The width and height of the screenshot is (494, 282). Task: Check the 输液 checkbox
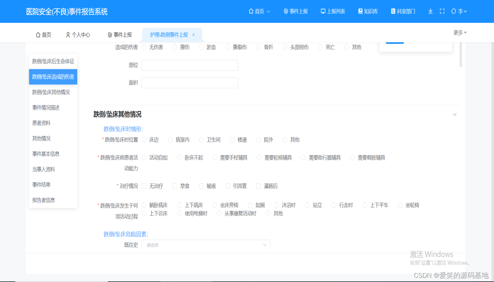pos(201,186)
